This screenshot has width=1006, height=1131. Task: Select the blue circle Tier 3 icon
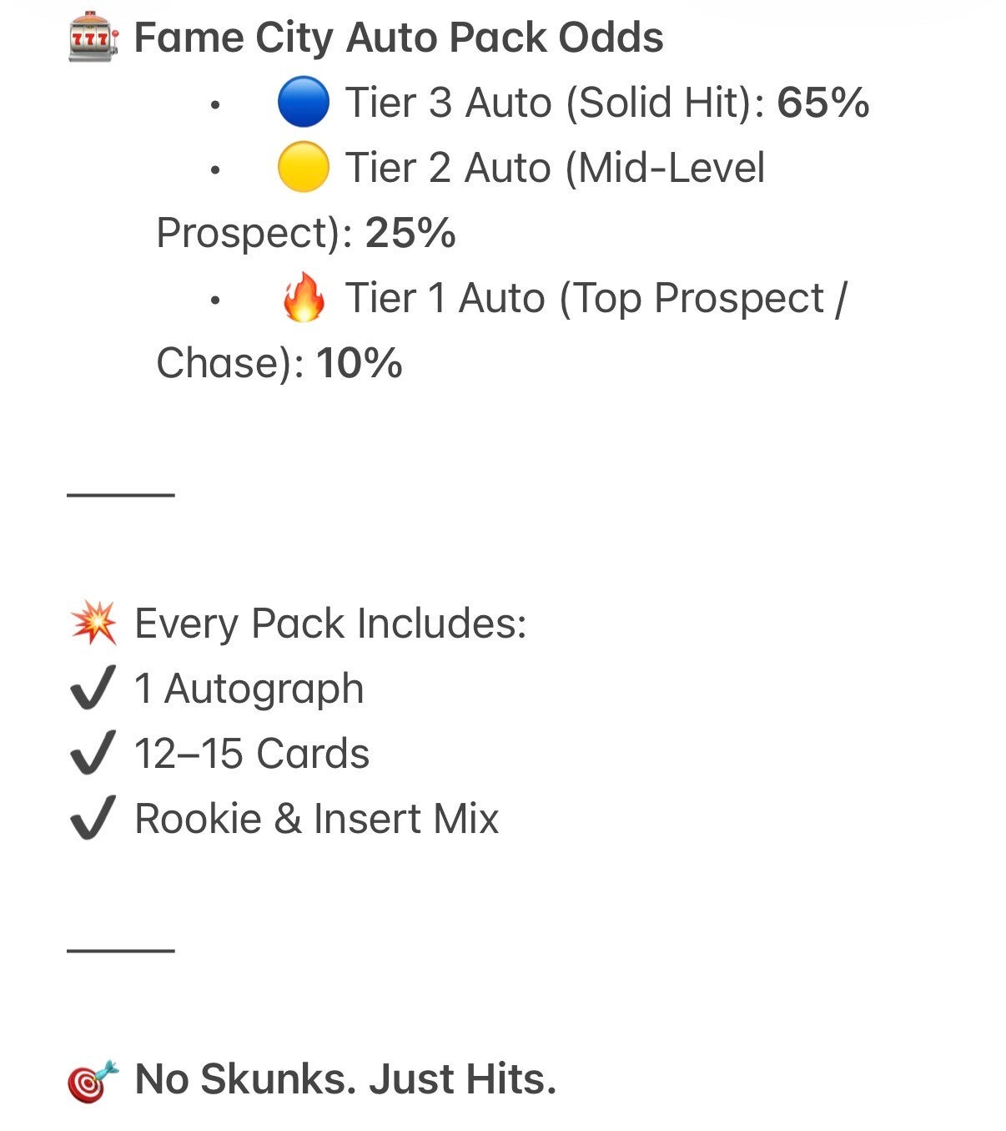pos(303,102)
